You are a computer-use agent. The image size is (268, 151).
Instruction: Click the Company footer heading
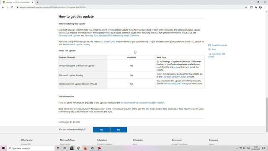(214, 140)
